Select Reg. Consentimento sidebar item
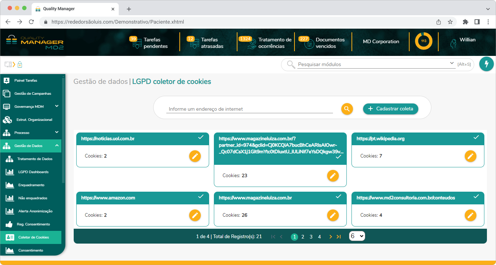496x265 pixels. click(x=33, y=224)
